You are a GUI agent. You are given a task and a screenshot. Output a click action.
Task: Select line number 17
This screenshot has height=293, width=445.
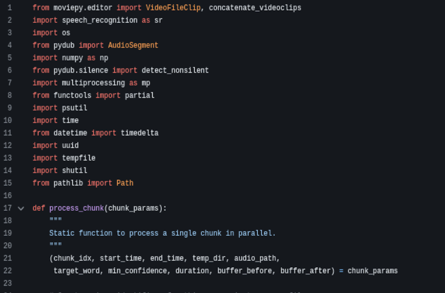point(7,208)
